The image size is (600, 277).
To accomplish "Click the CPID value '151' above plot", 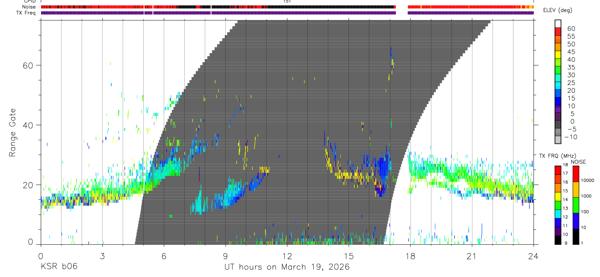I will [x=287, y=1].
